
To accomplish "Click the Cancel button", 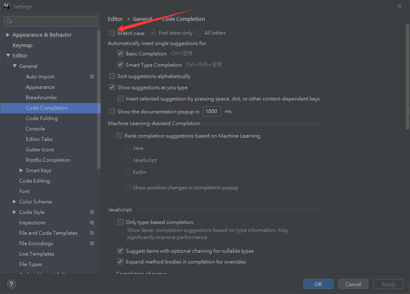I will point(353,284).
